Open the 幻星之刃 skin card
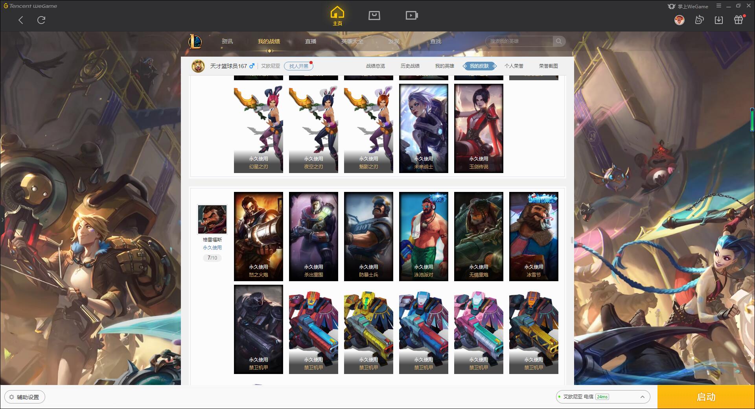The width and height of the screenshot is (755, 409). (258, 128)
